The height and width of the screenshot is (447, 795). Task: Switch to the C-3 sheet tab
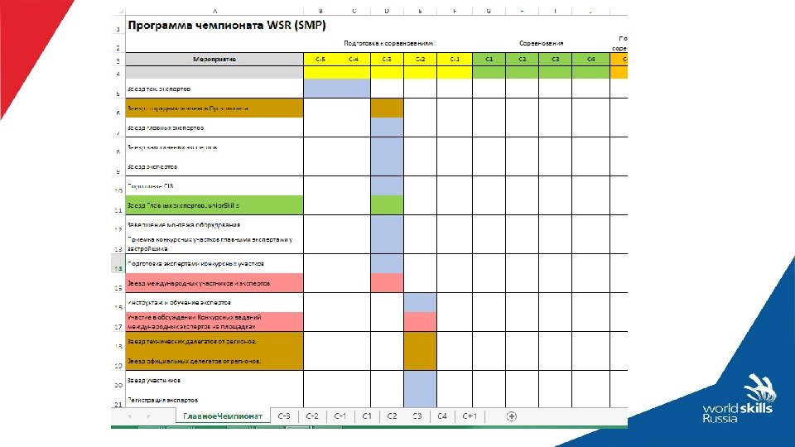(284, 416)
